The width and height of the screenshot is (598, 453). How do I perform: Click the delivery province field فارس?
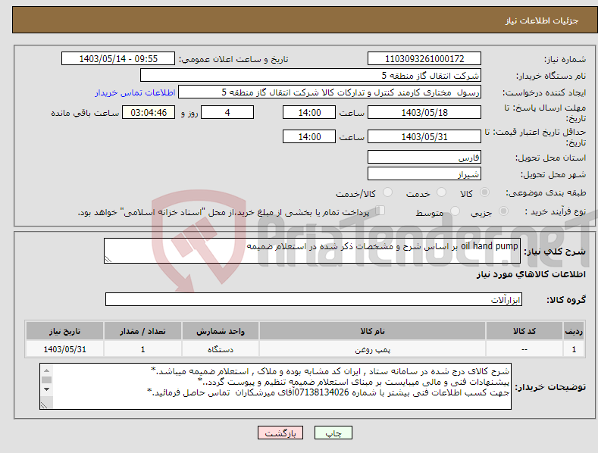click(424, 157)
